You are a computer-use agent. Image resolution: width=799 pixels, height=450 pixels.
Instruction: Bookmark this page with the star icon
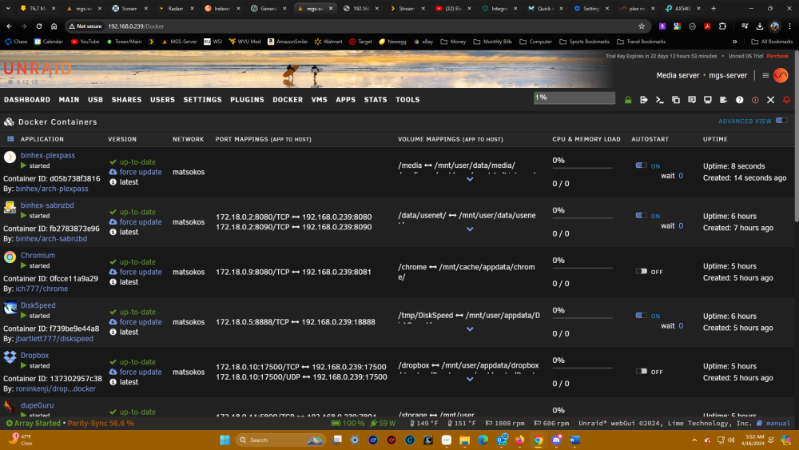(x=642, y=26)
